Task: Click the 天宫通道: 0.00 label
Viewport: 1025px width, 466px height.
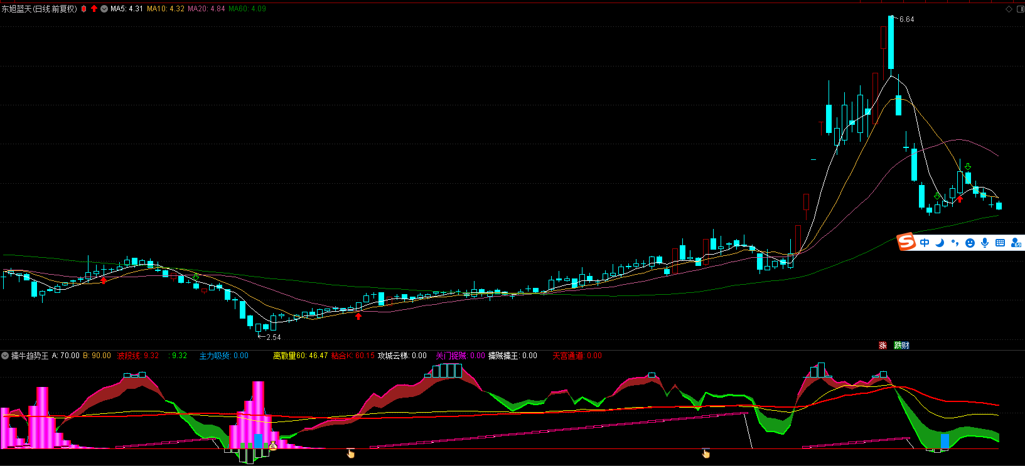Action: [577, 356]
